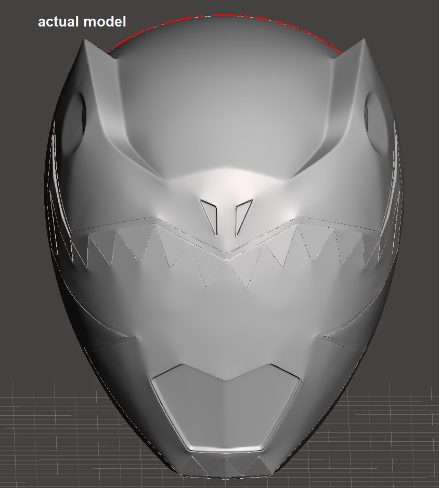
Task: Click the helmet's left pointed horn tip
Action: [x=84, y=42]
